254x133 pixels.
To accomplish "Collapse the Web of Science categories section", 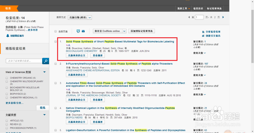I will pyautogui.click(x=44, y=72).
